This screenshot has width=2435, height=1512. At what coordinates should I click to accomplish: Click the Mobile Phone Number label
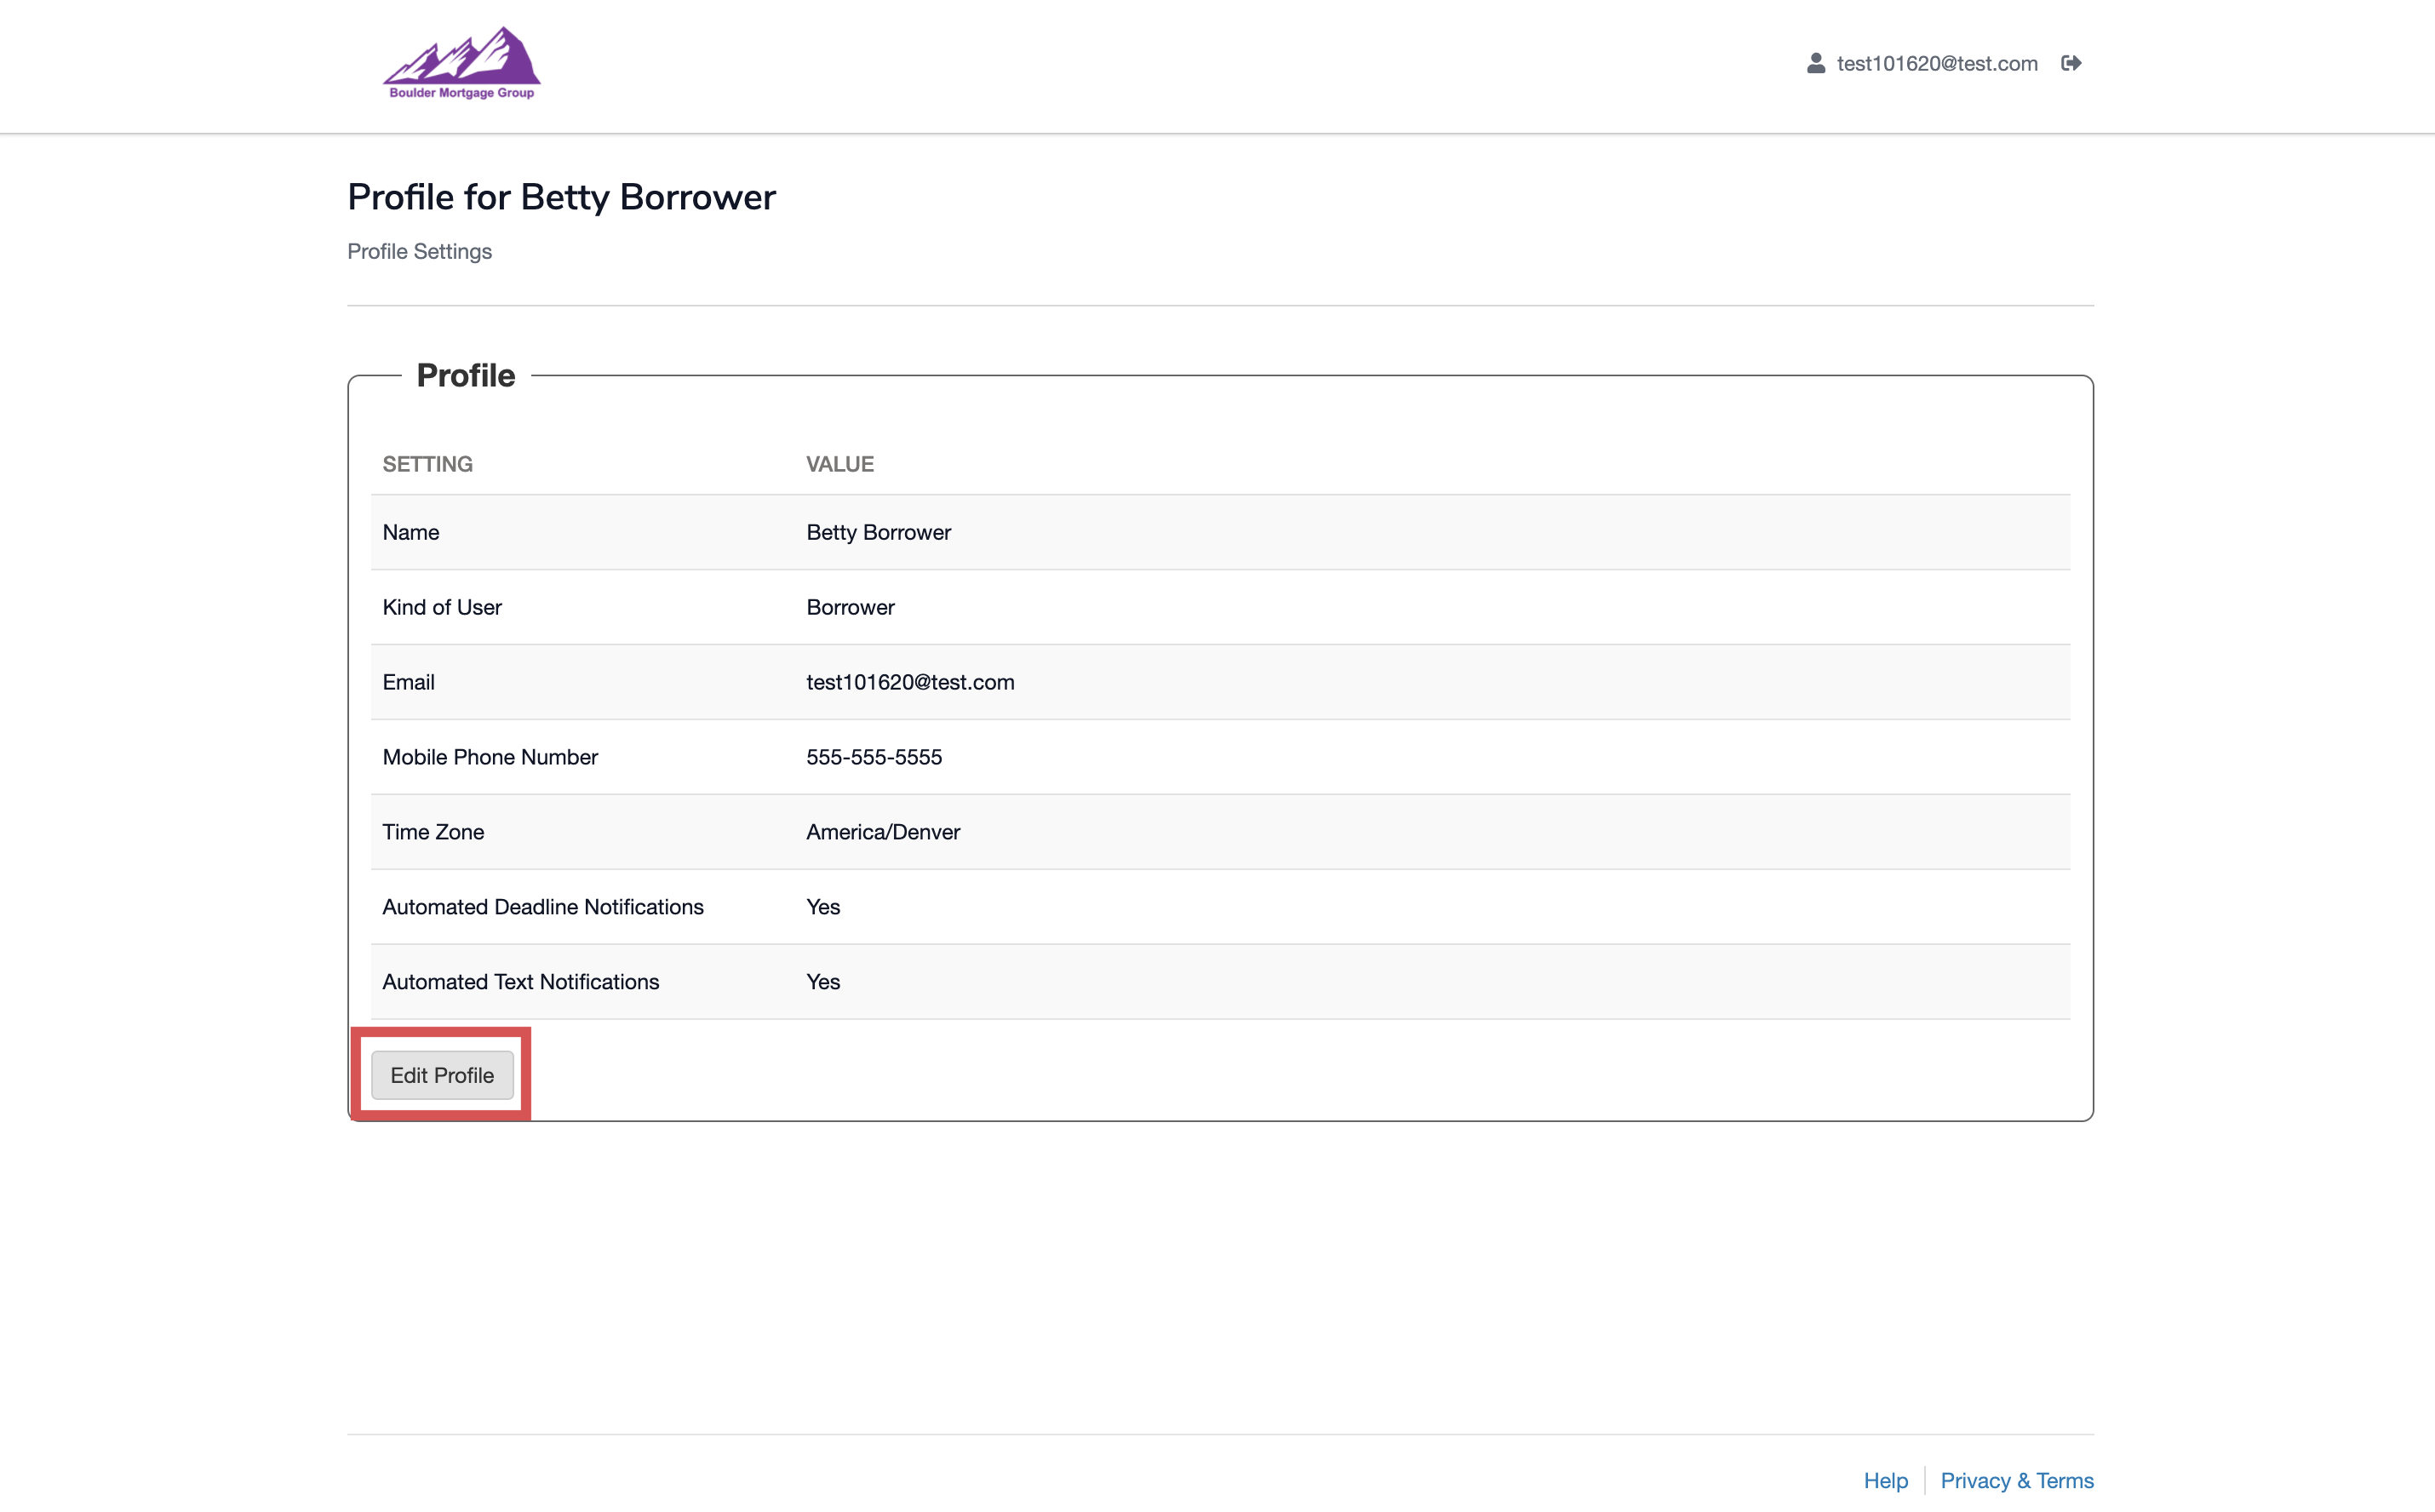489,757
